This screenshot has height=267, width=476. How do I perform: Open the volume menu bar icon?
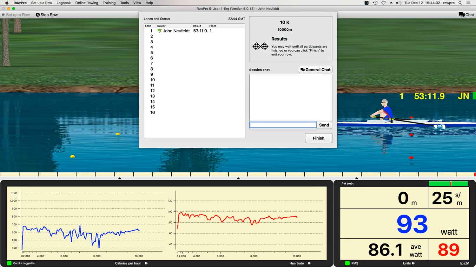pos(399,3)
